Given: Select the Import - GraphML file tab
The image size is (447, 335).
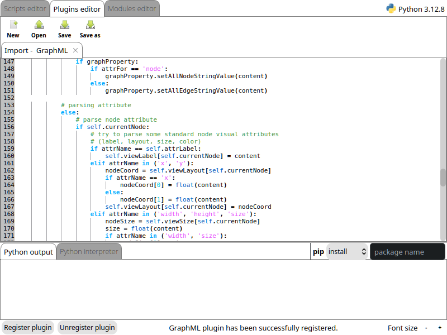Looking at the screenshot, I should 36,50.
